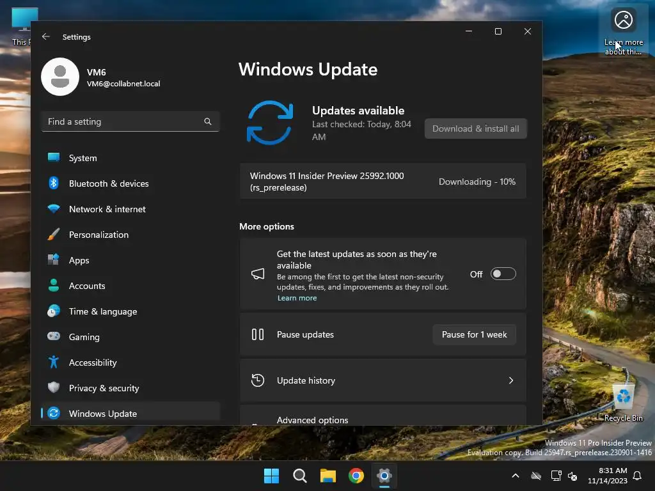Viewport: 655px width, 491px height.
Task: Click the VM6 account name
Action: (x=97, y=72)
